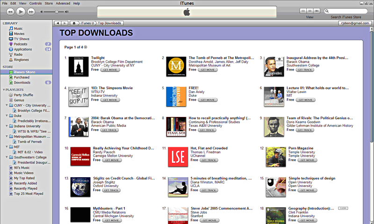Open the LSE artwork thumbnail
This screenshot has width=374, height=224.
pyautogui.click(x=178, y=157)
